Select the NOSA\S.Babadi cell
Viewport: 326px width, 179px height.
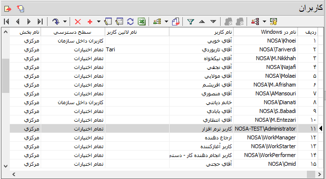(266, 111)
